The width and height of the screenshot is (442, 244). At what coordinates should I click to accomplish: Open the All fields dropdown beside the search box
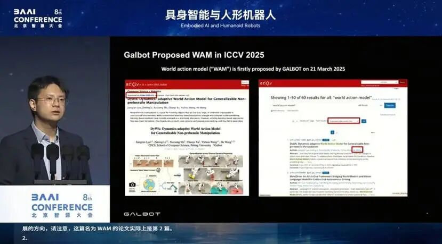click(370, 105)
